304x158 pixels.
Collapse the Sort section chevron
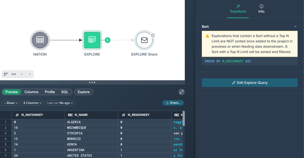(295, 27)
